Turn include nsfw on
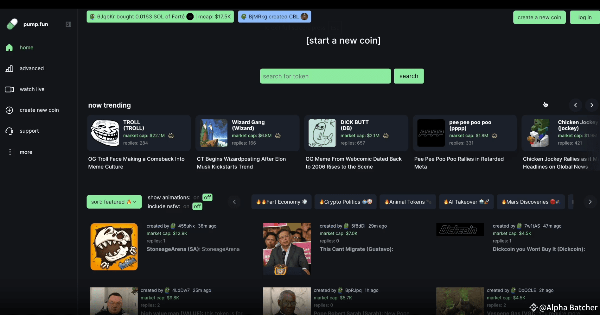The height and width of the screenshot is (315, 600). point(186,206)
